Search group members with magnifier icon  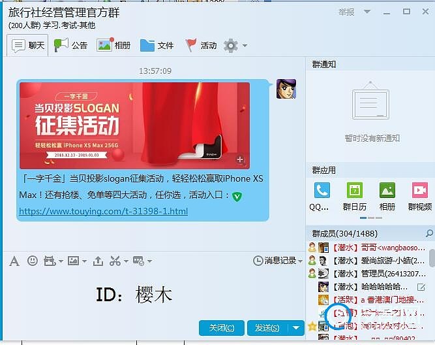coord(429,233)
